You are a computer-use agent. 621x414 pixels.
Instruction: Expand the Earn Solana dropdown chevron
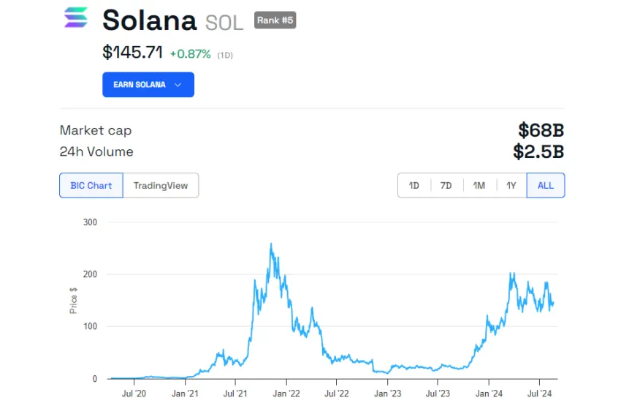click(x=178, y=85)
